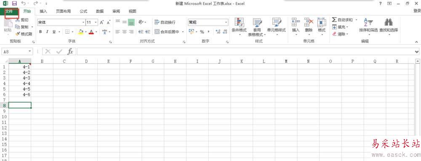The image size is (421, 161).
Task: Click the Cut (剪切) scissors button
Action: (22, 20)
